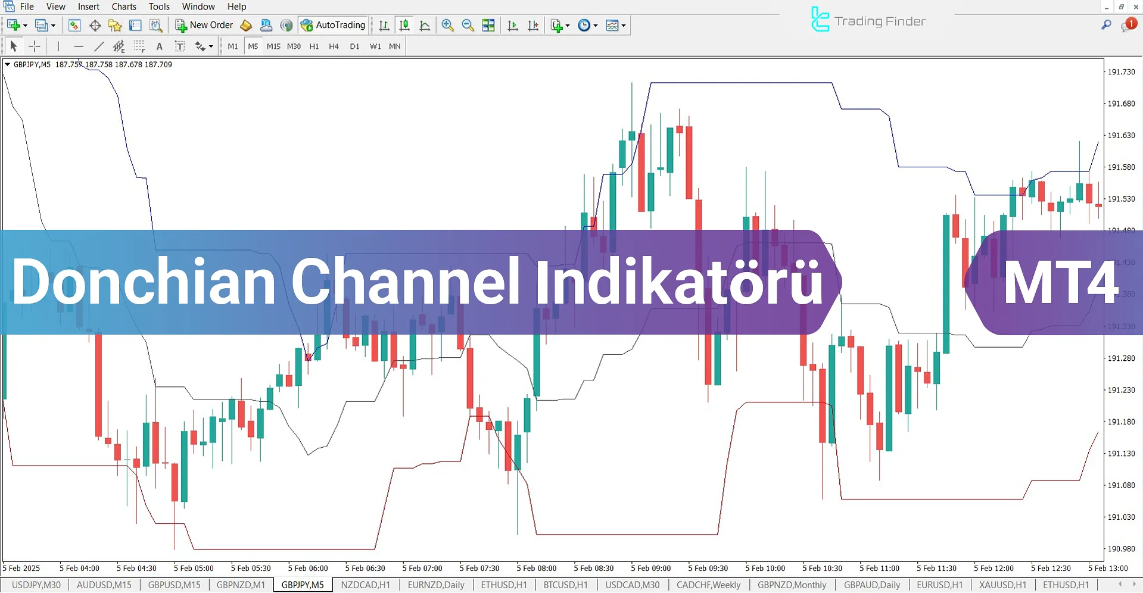Select the equidistant channel drawing tool
Viewport: 1143px width, 593px height.
pos(119,46)
